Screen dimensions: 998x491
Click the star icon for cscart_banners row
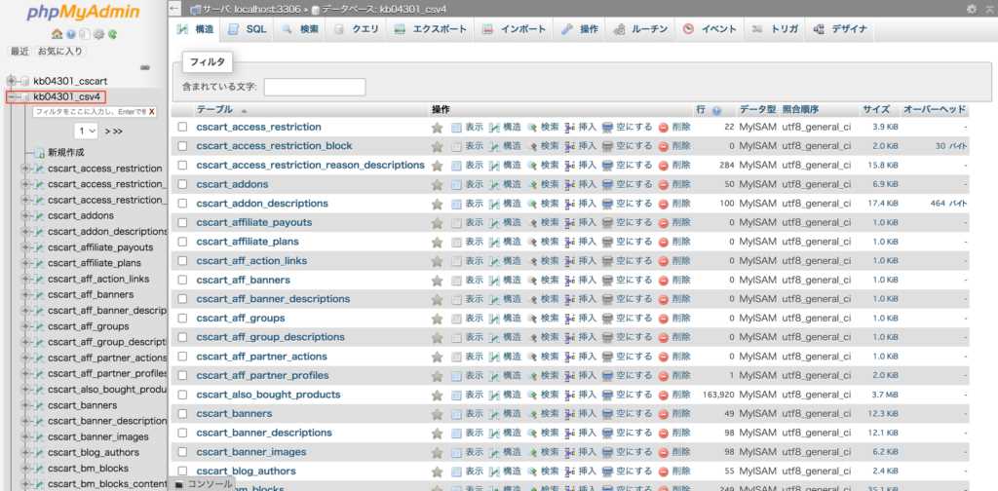[438, 413]
